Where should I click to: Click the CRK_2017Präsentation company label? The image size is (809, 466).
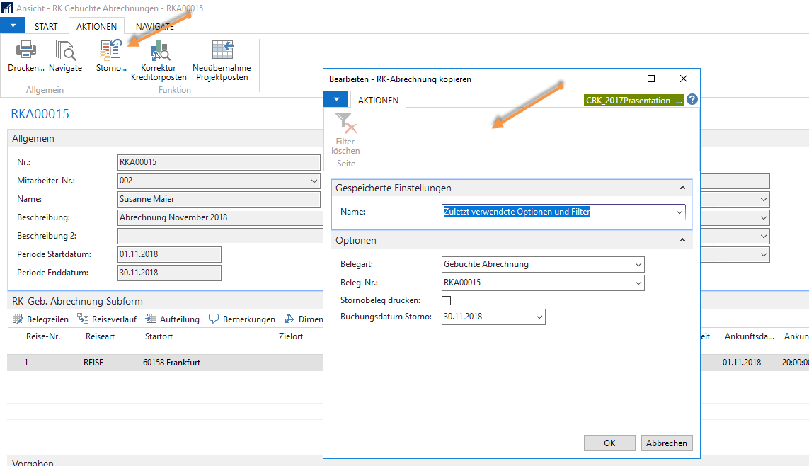(634, 100)
